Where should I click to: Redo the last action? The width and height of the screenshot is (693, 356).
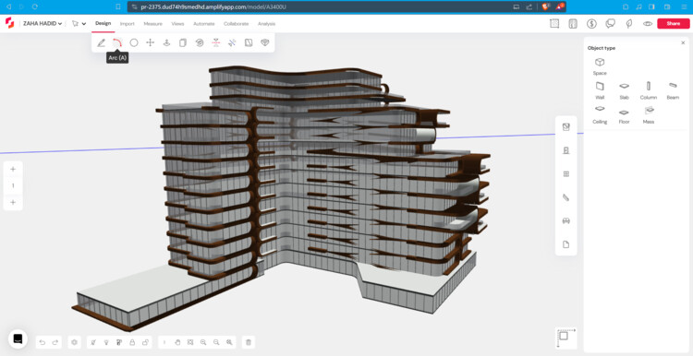click(x=55, y=342)
